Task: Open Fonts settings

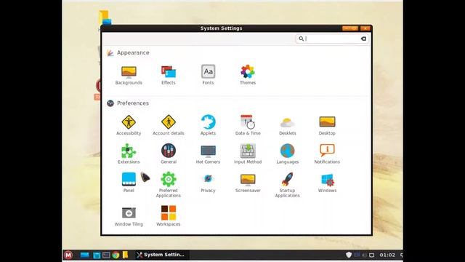Action: click(x=208, y=74)
